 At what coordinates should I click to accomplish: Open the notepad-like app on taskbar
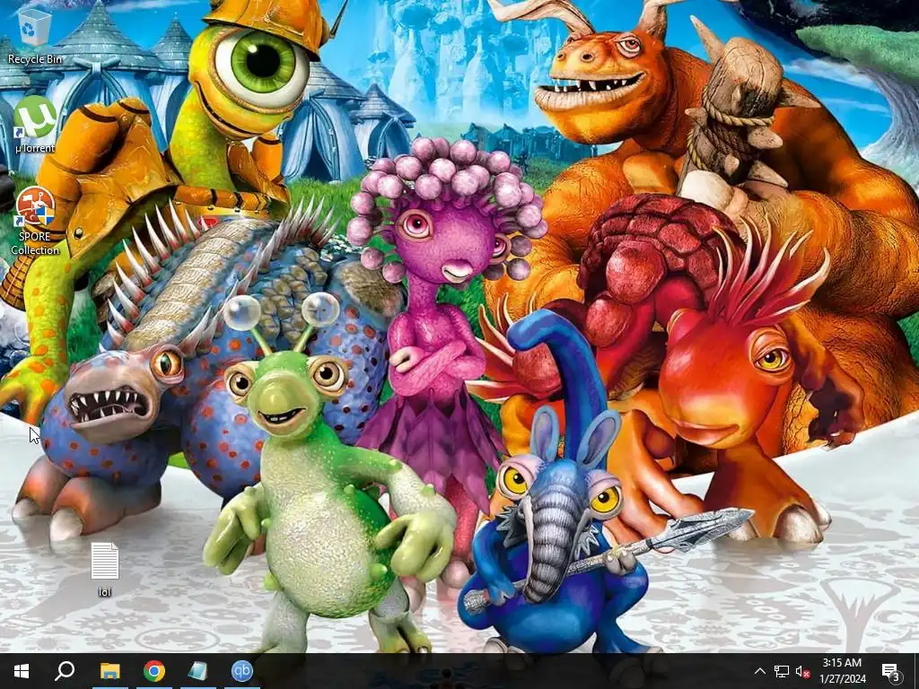tap(197, 671)
